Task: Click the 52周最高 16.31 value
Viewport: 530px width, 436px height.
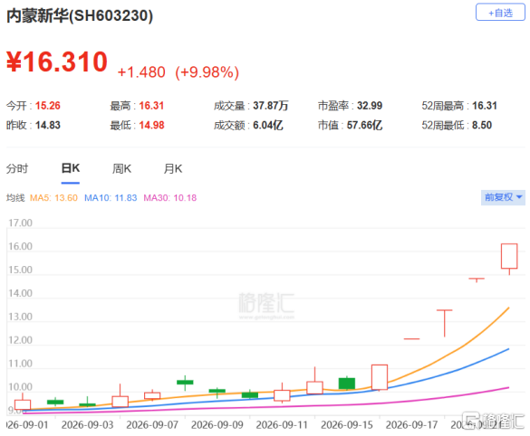Action: (x=485, y=106)
